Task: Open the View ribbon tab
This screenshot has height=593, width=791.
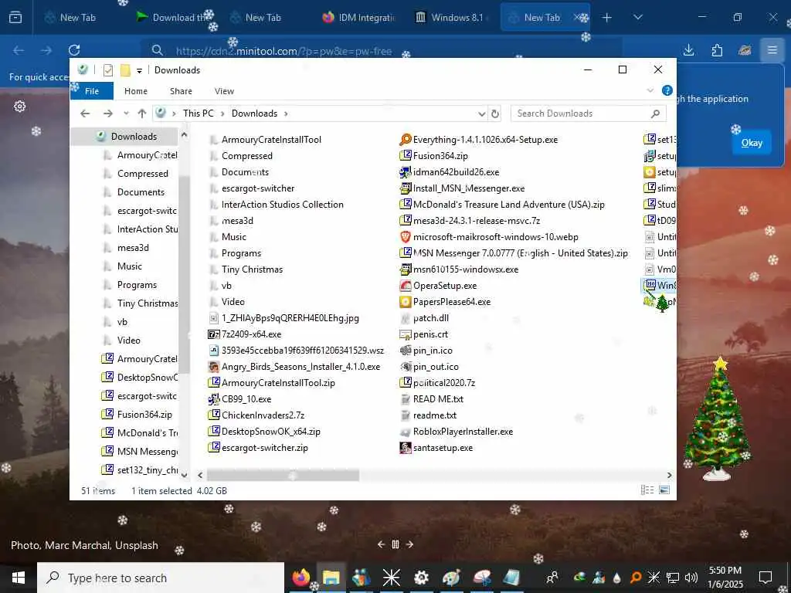Action: (224, 91)
